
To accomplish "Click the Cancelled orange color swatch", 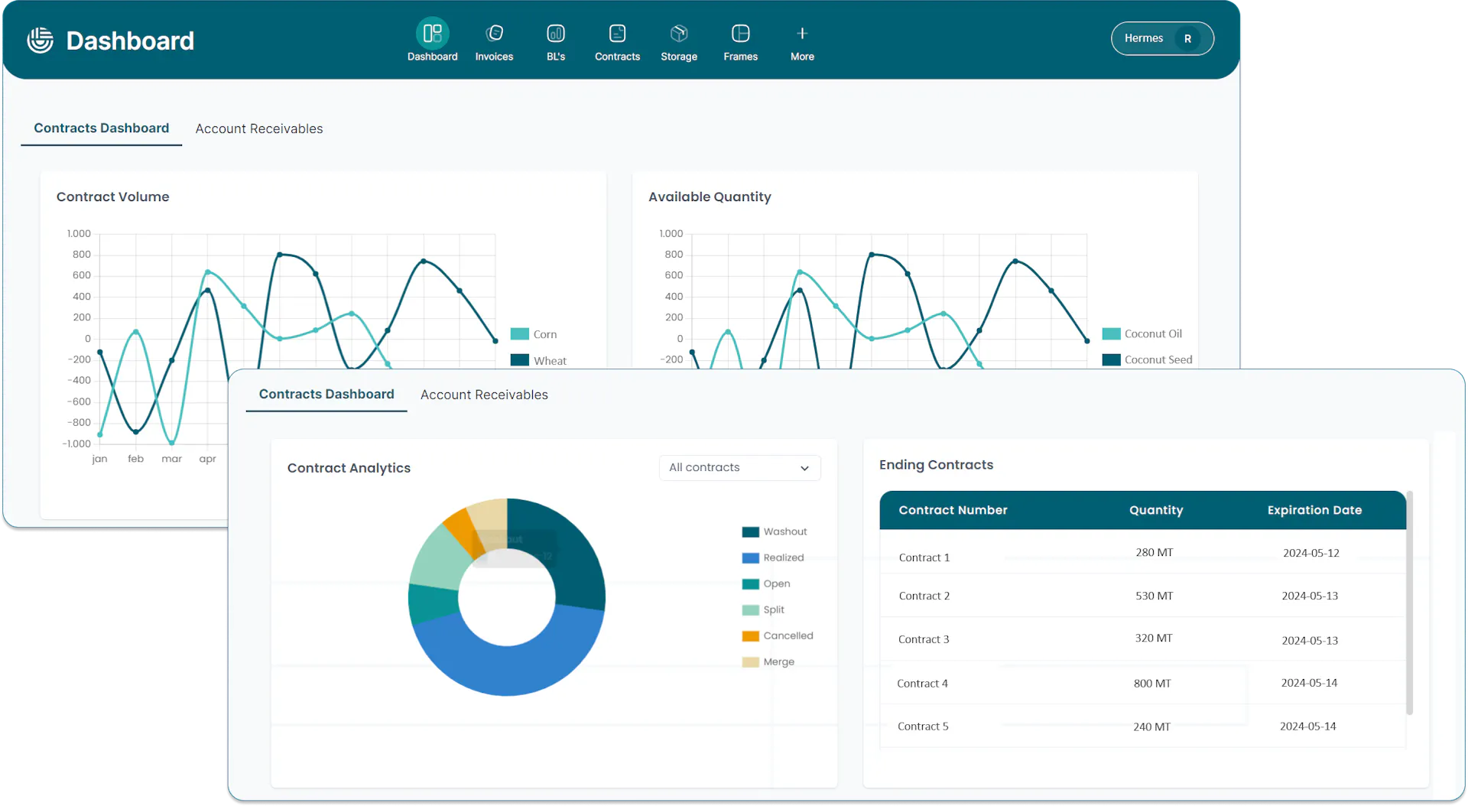I will 750,636.
